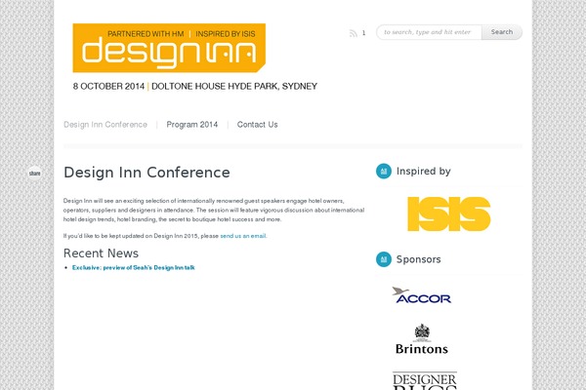
Task: Click the RSS subscriber count '1'
Action: 363,33
